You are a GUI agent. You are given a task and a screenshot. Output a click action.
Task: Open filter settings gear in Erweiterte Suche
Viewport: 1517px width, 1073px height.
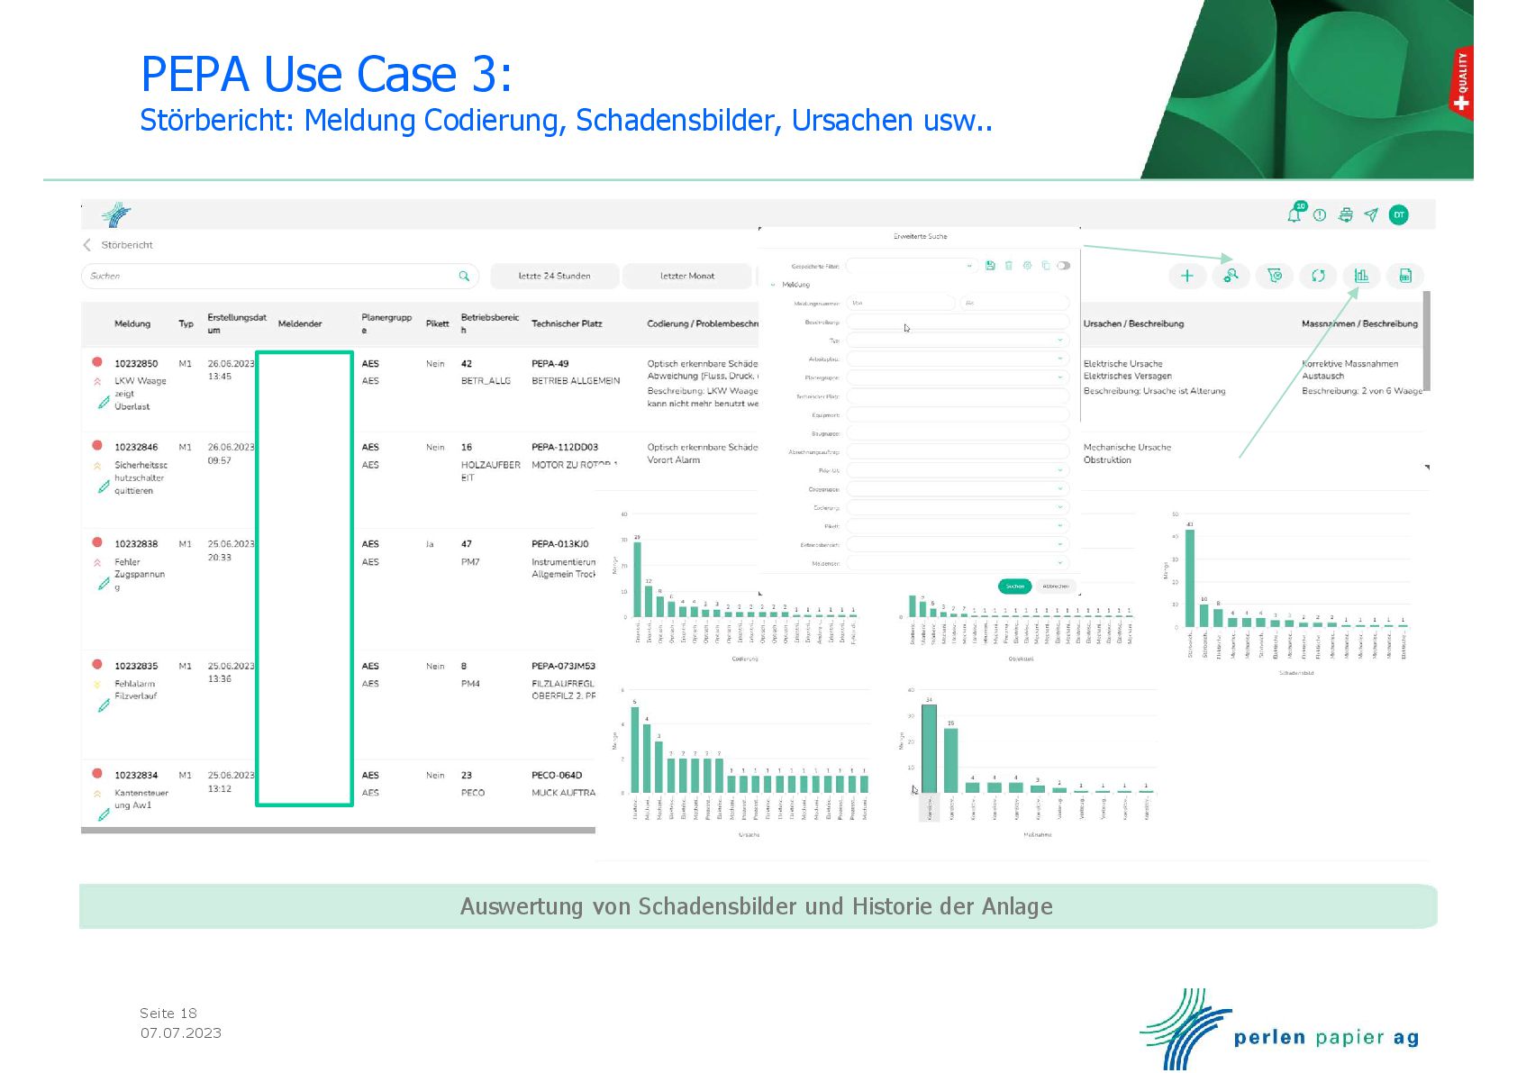click(1027, 266)
